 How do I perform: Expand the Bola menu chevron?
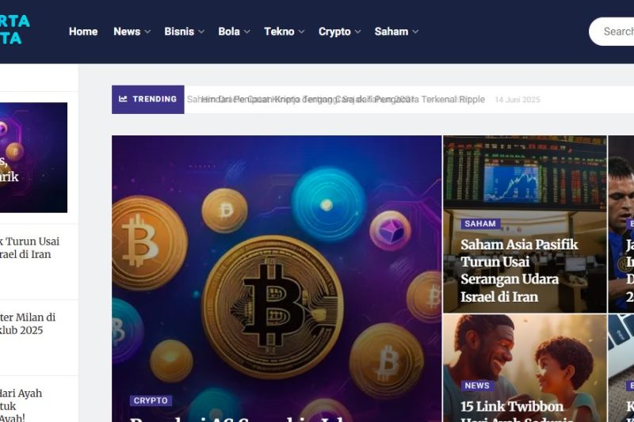(x=246, y=32)
